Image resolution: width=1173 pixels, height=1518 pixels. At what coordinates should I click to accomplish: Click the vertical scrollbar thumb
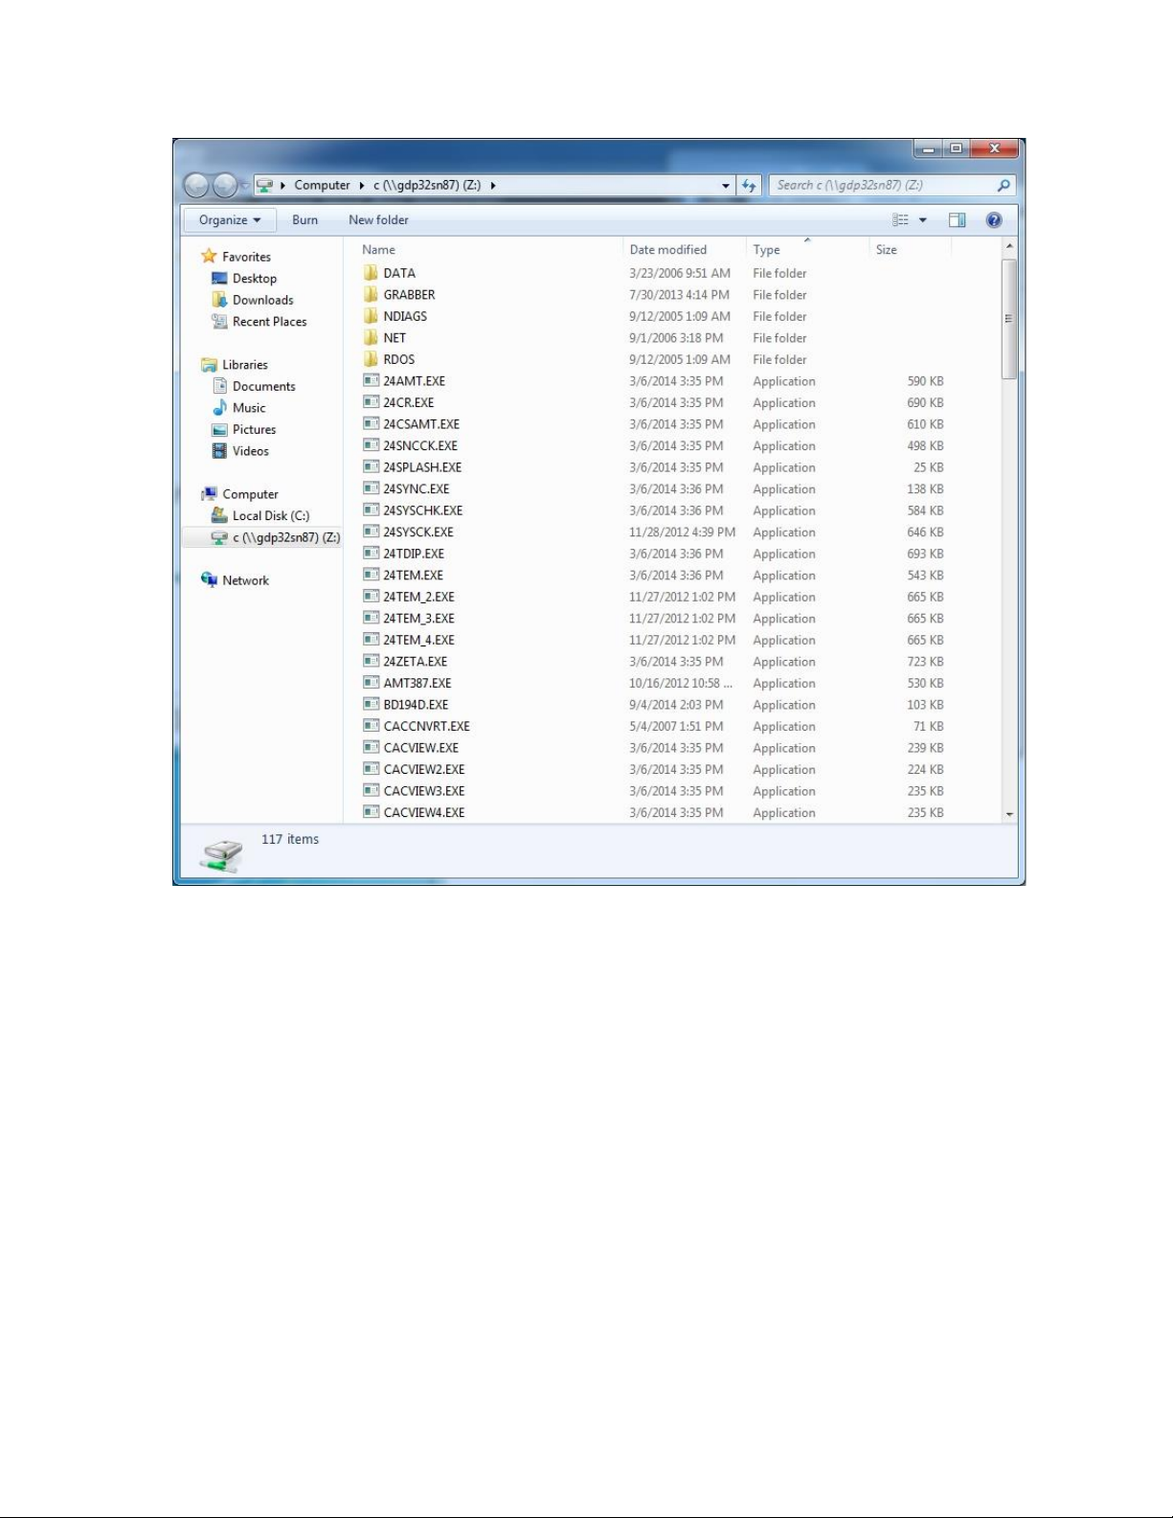pyautogui.click(x=1009, y=318)
